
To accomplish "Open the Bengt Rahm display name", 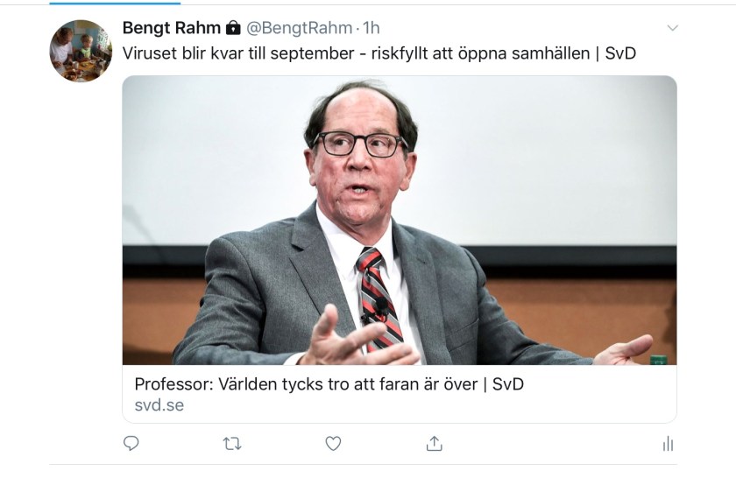I will 172,29.
